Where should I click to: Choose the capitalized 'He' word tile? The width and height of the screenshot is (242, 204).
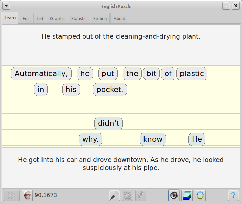pos(197,139)
